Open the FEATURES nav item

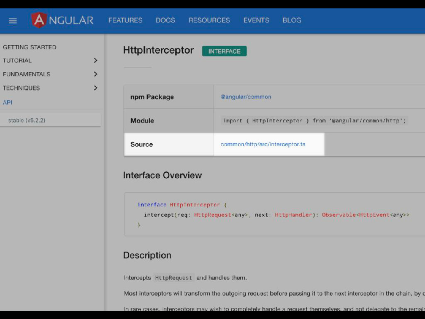tap(125, 20)
